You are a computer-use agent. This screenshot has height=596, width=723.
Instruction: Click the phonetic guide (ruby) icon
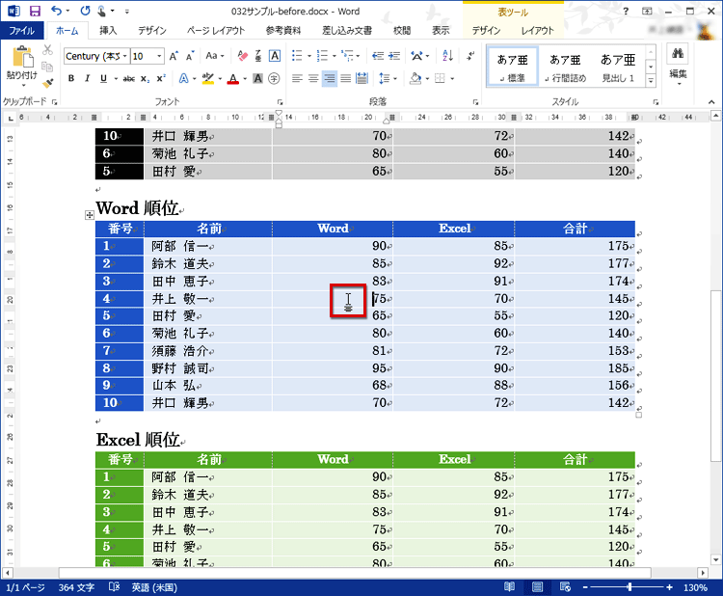tap(258, 56)
